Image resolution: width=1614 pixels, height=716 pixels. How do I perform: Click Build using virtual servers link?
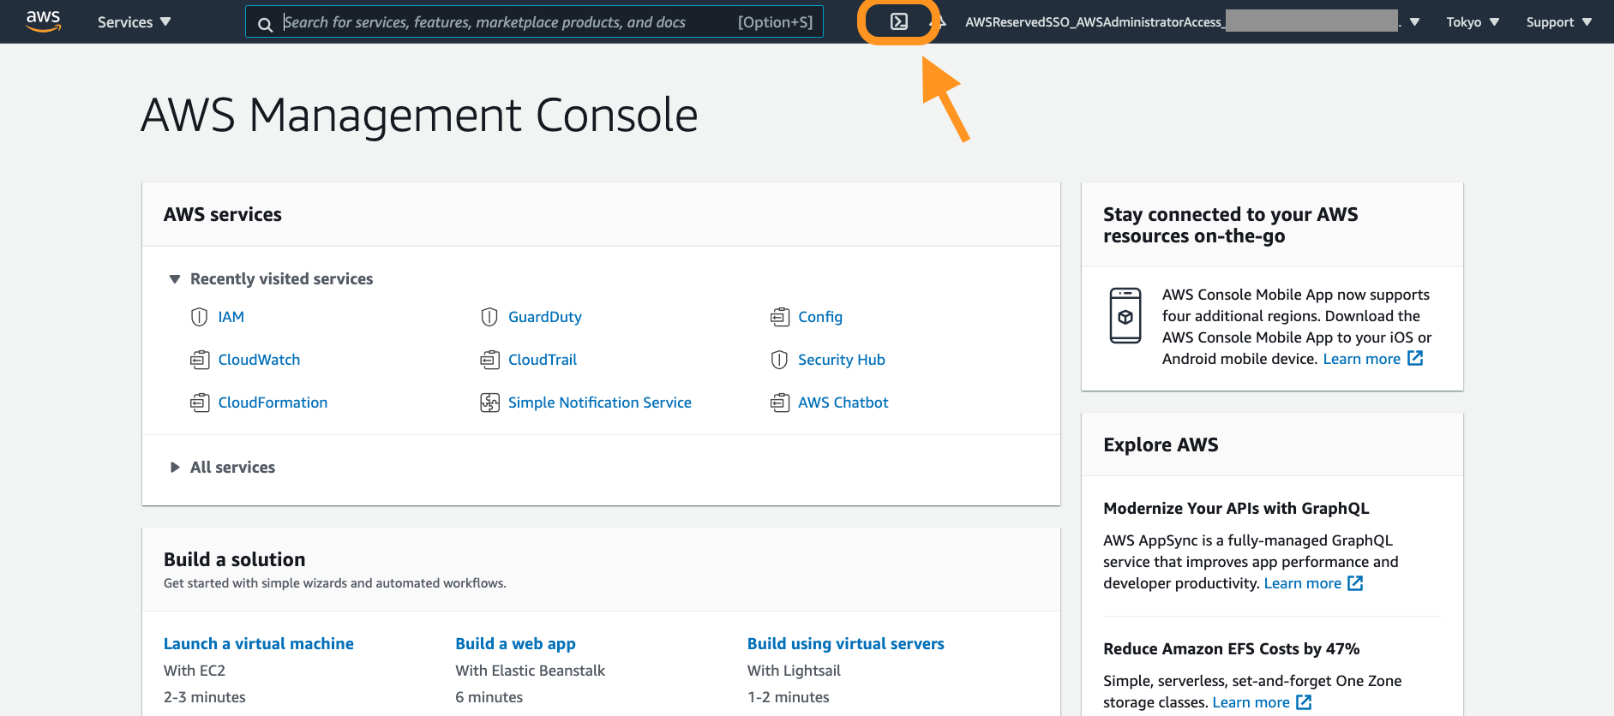(x=846, y=643)
